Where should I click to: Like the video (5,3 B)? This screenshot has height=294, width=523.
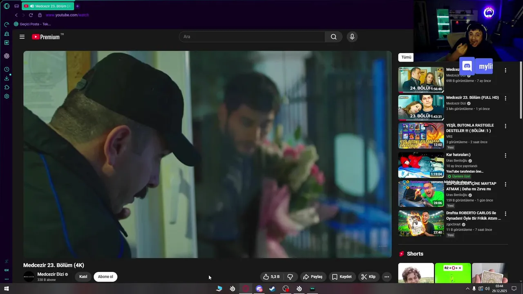[271, 277]
